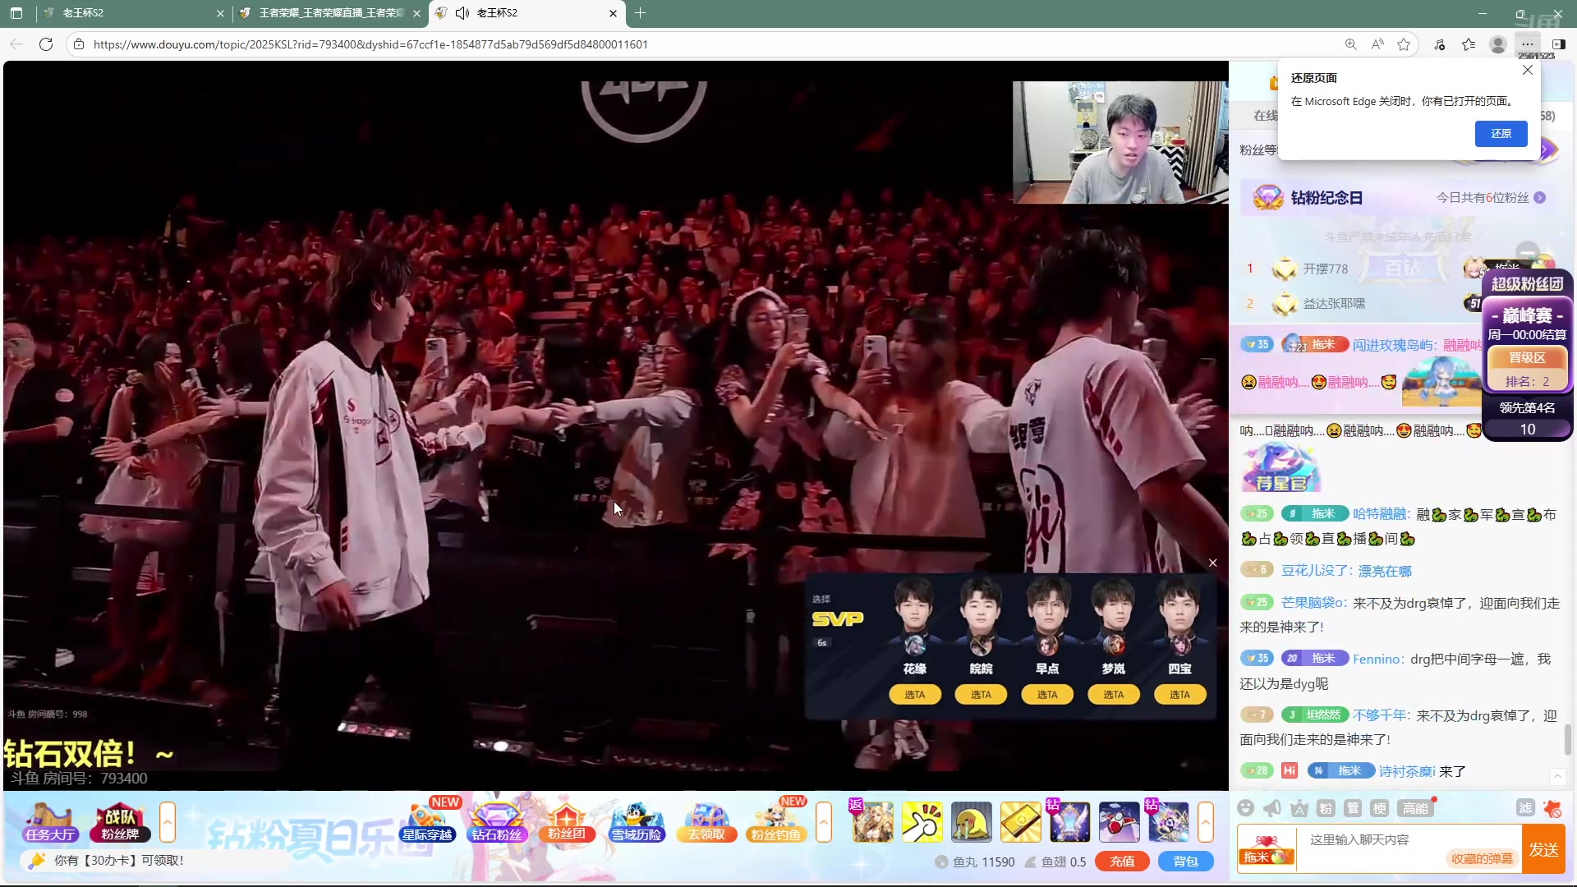Screen dimensions: 1577x887
Task: Refresh the Douyu page
Action: pyautogui.click(x=46, y=44)
